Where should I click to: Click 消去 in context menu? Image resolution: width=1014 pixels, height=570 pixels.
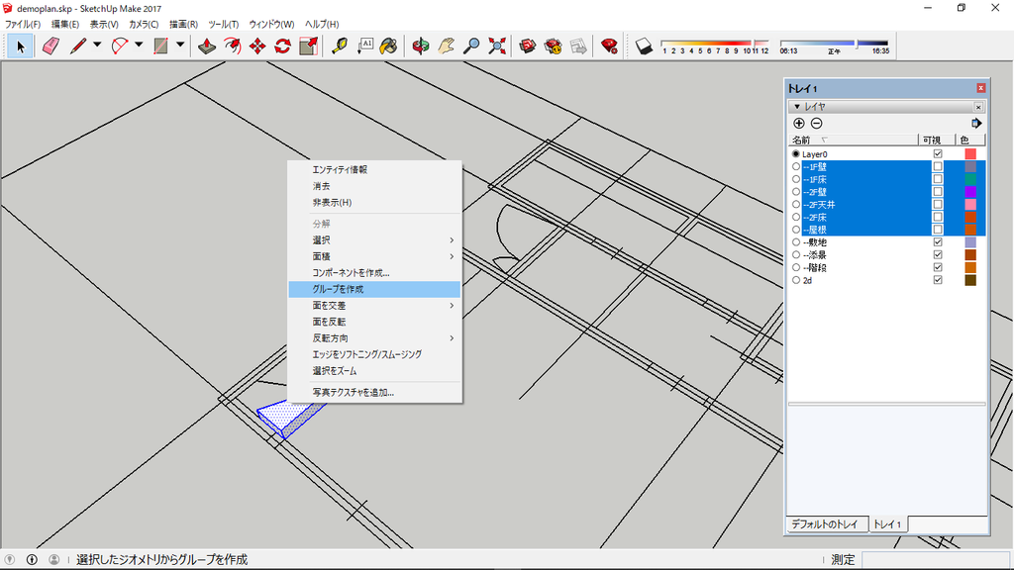point(374,186)
